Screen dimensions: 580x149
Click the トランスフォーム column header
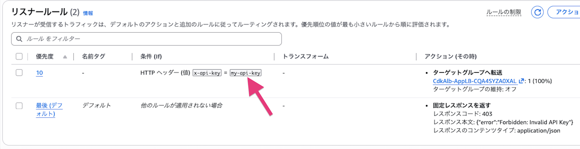(306, 57)
